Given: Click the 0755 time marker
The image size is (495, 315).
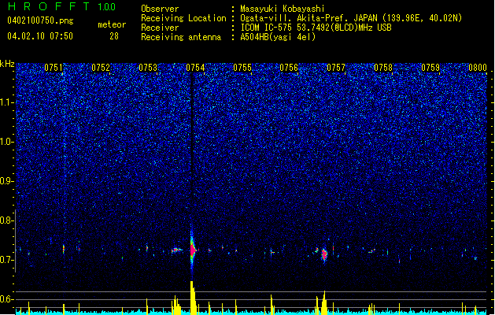Looking at the screenshot, I should 242,68.
